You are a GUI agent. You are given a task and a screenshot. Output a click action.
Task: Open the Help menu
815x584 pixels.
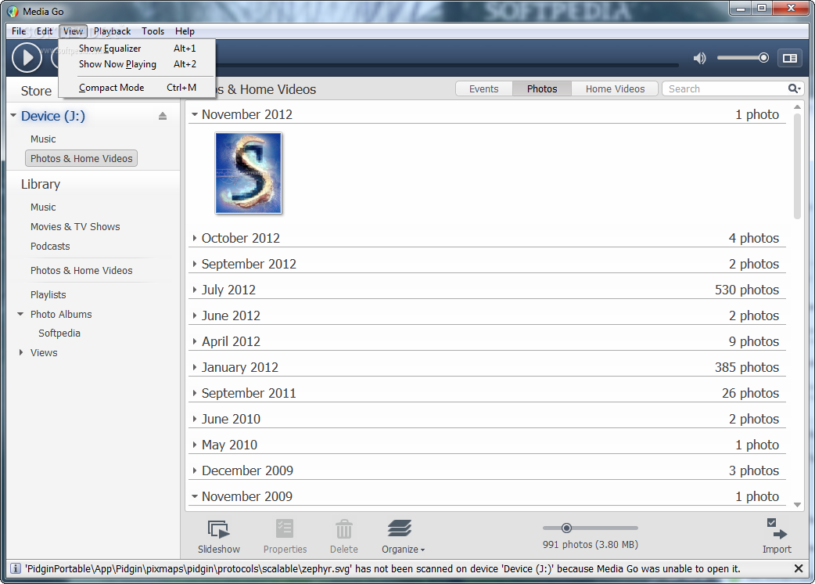pos(185,31)
